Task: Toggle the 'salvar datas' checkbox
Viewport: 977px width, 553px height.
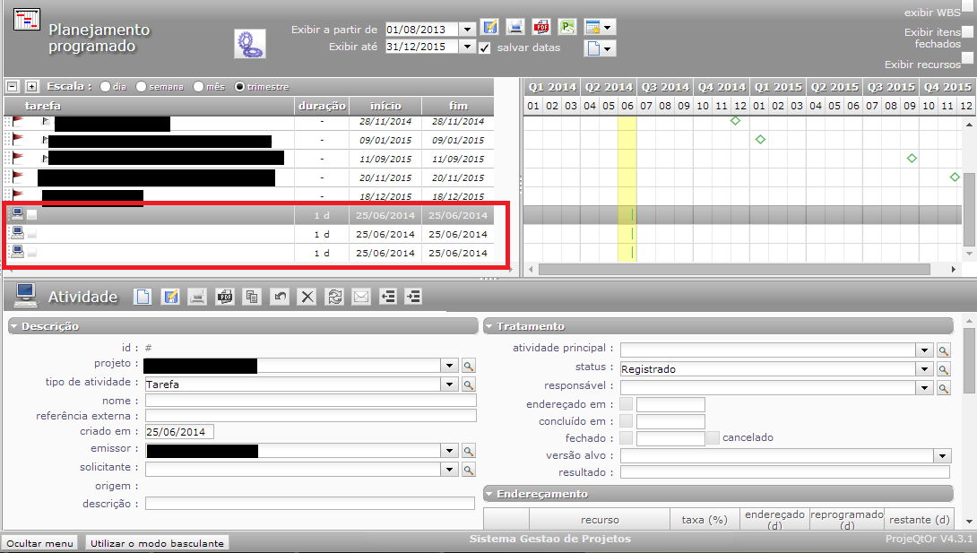Action: pyautogui.click(x=485, y=48)
